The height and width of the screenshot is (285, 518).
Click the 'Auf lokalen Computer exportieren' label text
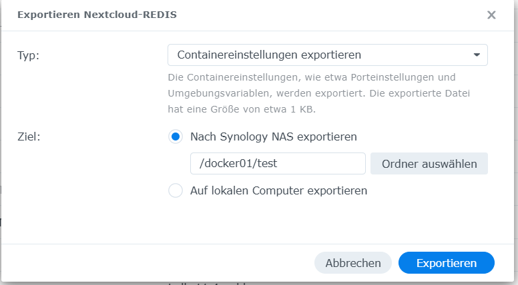(279, 191)
